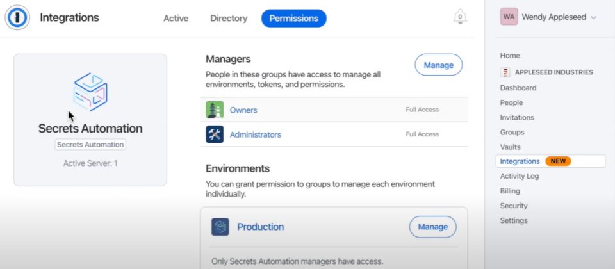Click the Secrets Automation cube logo
The height and width of the screenshot is (269, 615).
(x=90, y=92)
